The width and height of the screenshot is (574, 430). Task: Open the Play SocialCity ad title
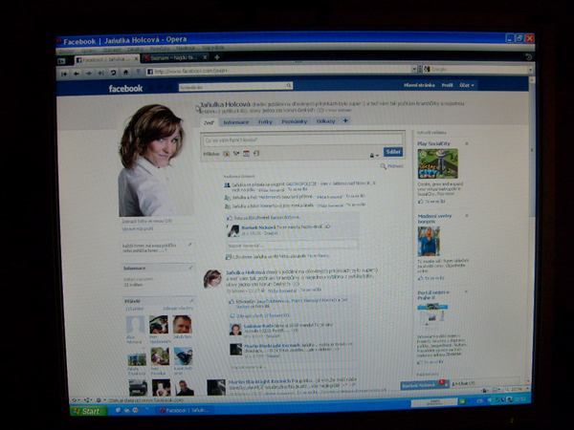[433, 143]
